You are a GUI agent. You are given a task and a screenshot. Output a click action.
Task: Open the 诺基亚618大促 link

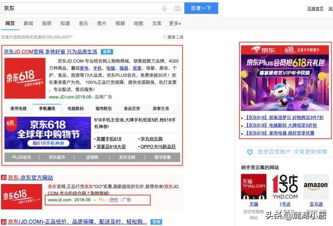point(111,147)
